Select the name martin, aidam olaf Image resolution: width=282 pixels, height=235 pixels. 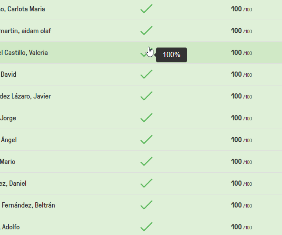pyautogui.click(x=25, y=31)
